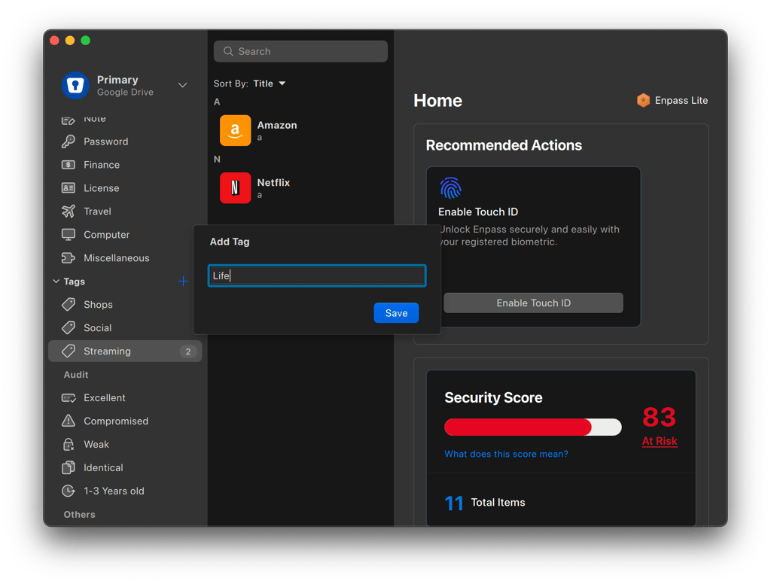Click the Computer monitor icon

(x=69, y=235)
